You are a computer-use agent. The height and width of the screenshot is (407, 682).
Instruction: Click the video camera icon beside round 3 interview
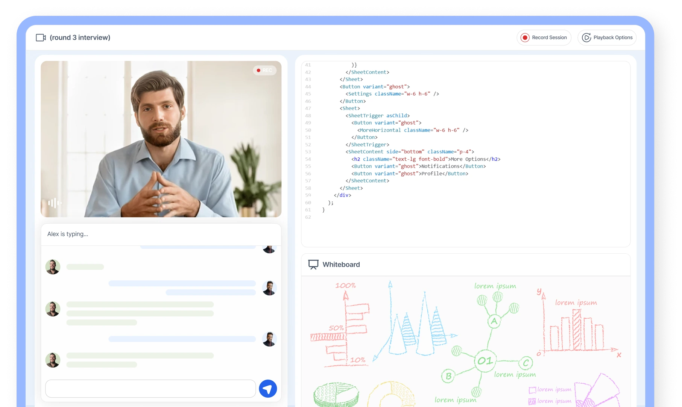(41, 38)
